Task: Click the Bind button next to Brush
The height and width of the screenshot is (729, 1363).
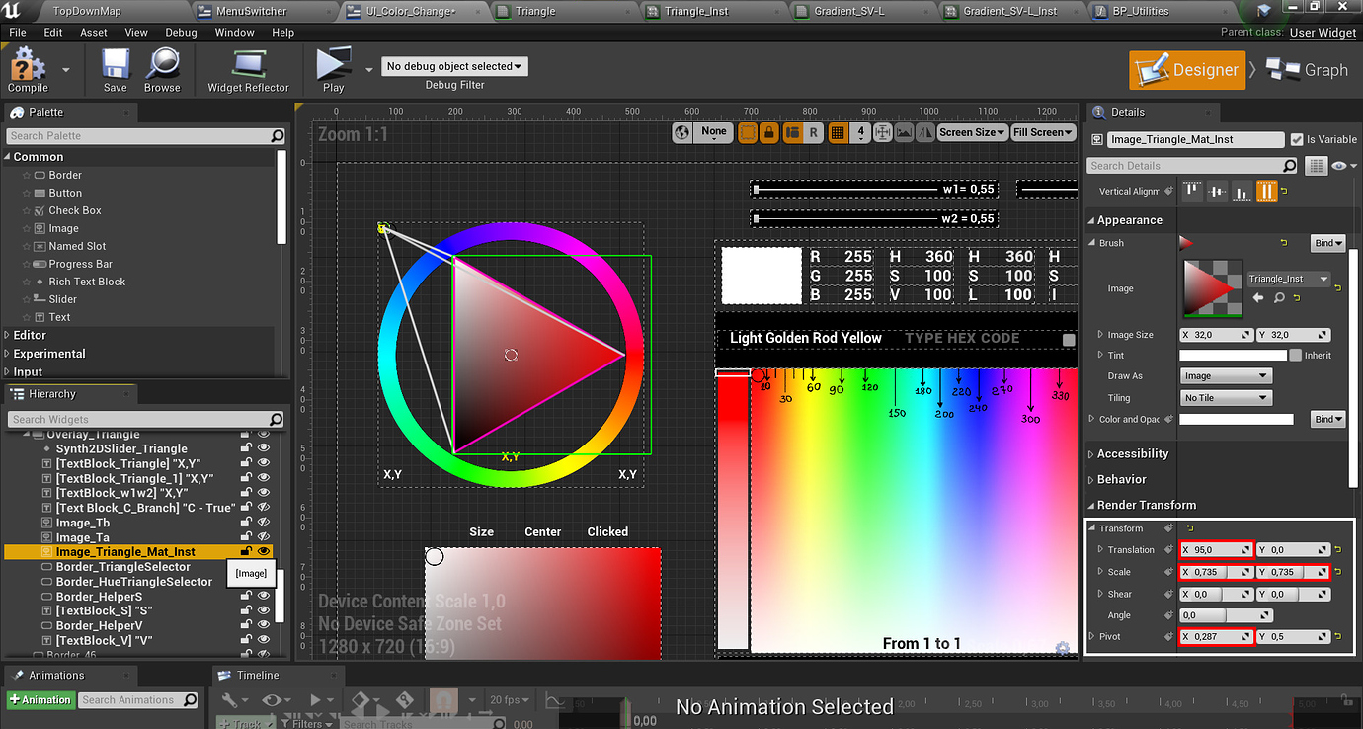Action: click(x=1327, y=243)
